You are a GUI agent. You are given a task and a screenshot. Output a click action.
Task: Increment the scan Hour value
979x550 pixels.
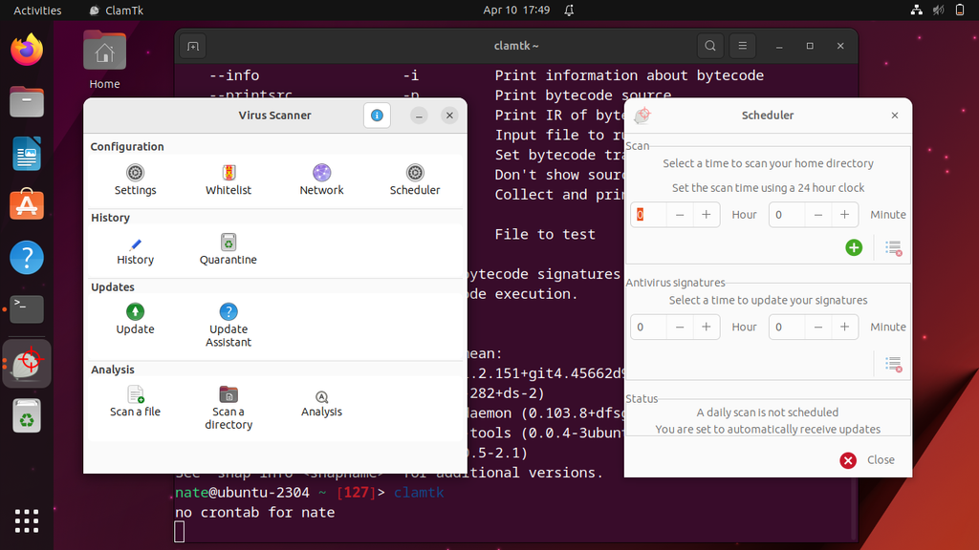(706, 214)
